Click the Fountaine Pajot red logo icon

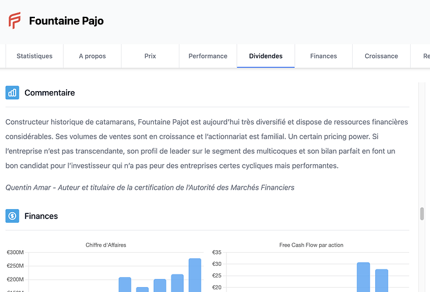click(14, 21)
